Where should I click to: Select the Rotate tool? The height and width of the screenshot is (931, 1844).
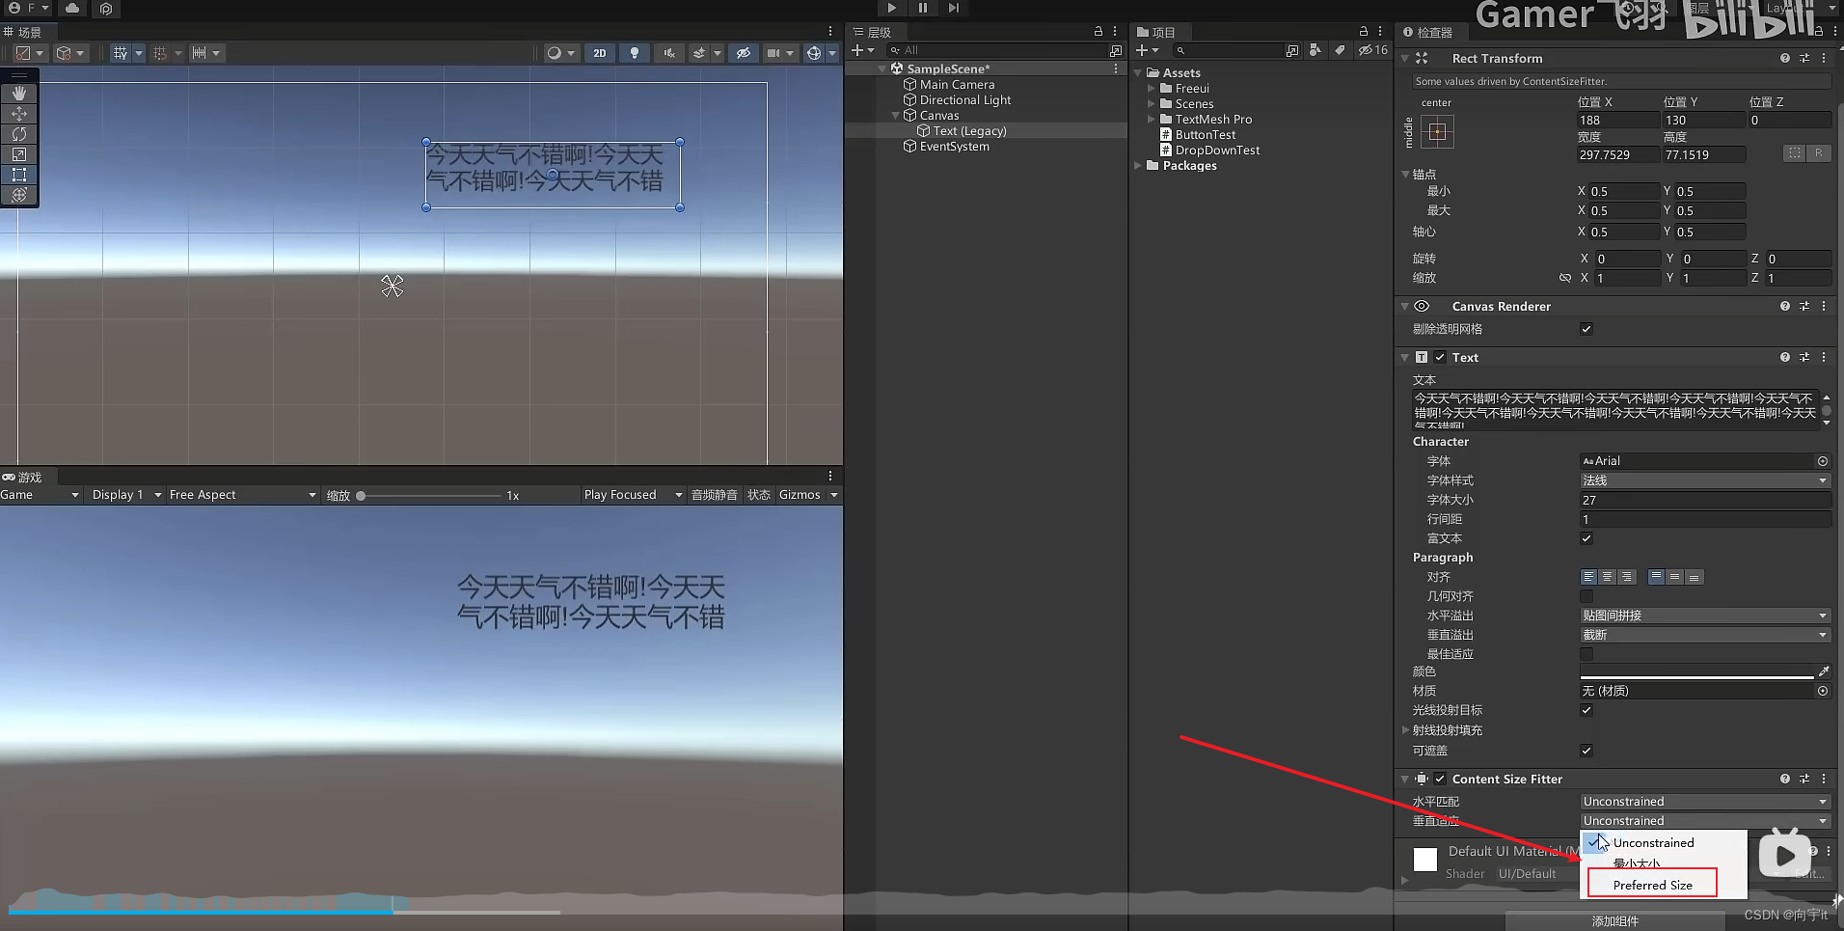19,134
